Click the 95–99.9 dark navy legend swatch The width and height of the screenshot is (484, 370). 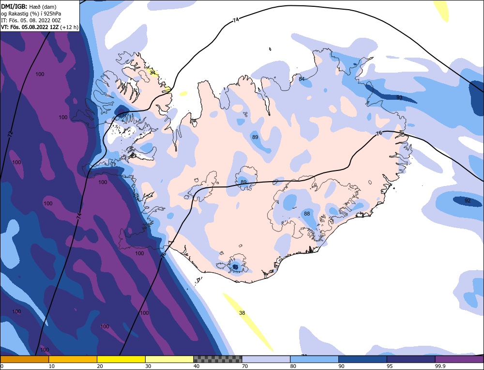pos(411,359)
